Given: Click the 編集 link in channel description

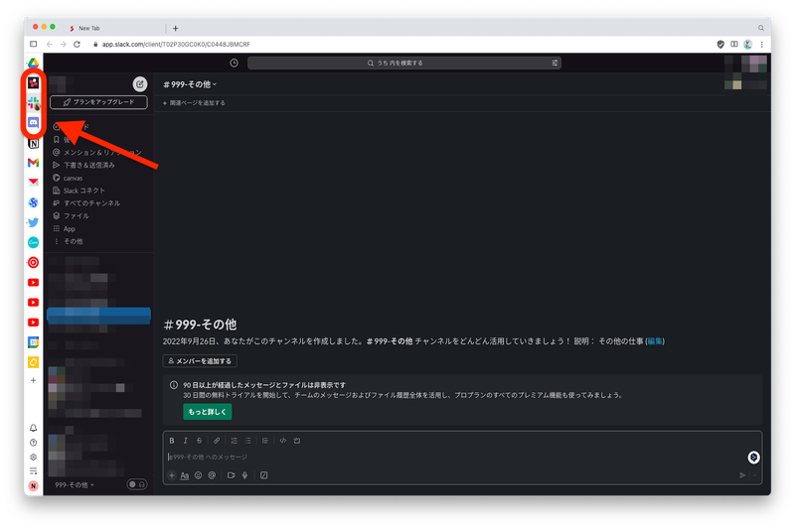Looking at the screenshot, I should pyautogui.click(x=655, y=341).
